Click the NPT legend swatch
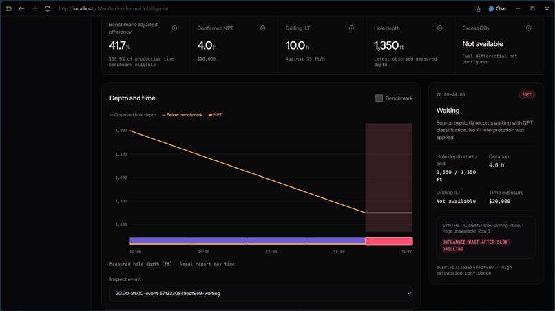Image resolution: width=555 pixels, height=311 pixels. click(210, 115)
